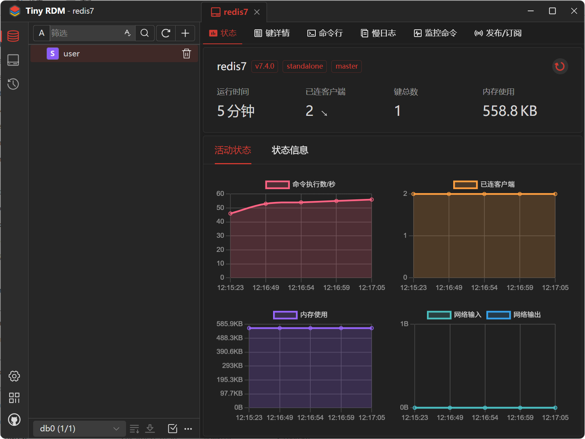Open settings gear in sidebar
This screenshot has height=439, width=585.
pos(14,376)
